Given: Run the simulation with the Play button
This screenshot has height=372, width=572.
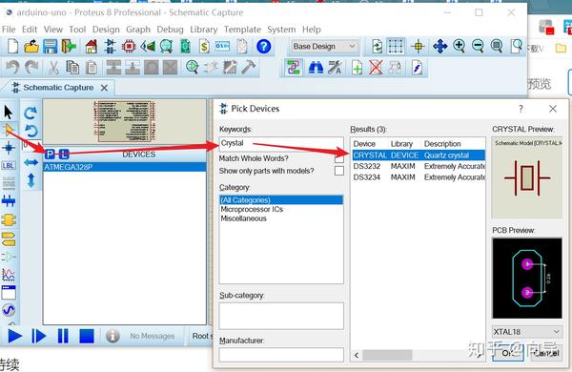Looking at the screenshot, I should pyautogui.click(x=14, y=336).
